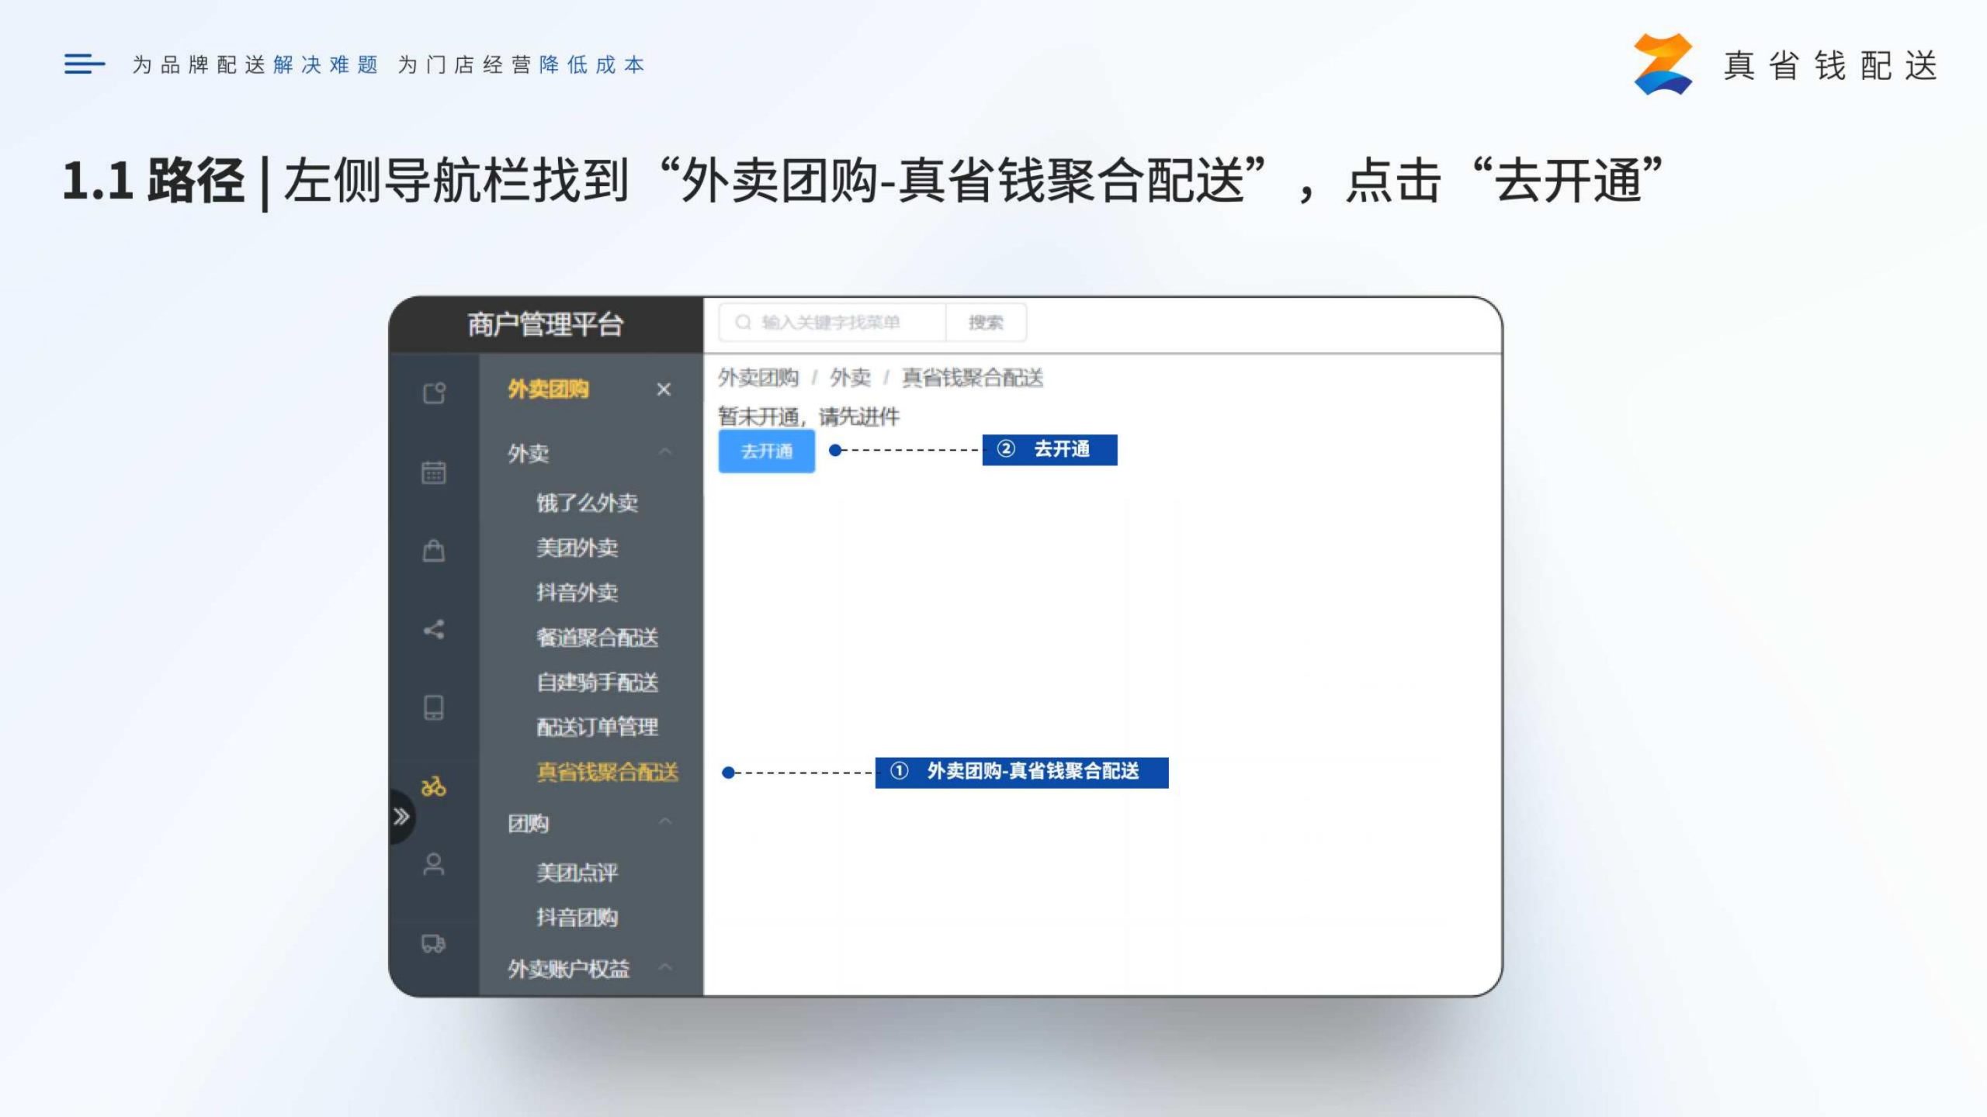Click the hamburger menu icon at slide top-left
Screen dimensions: 1987x1117
pos(85,64)
